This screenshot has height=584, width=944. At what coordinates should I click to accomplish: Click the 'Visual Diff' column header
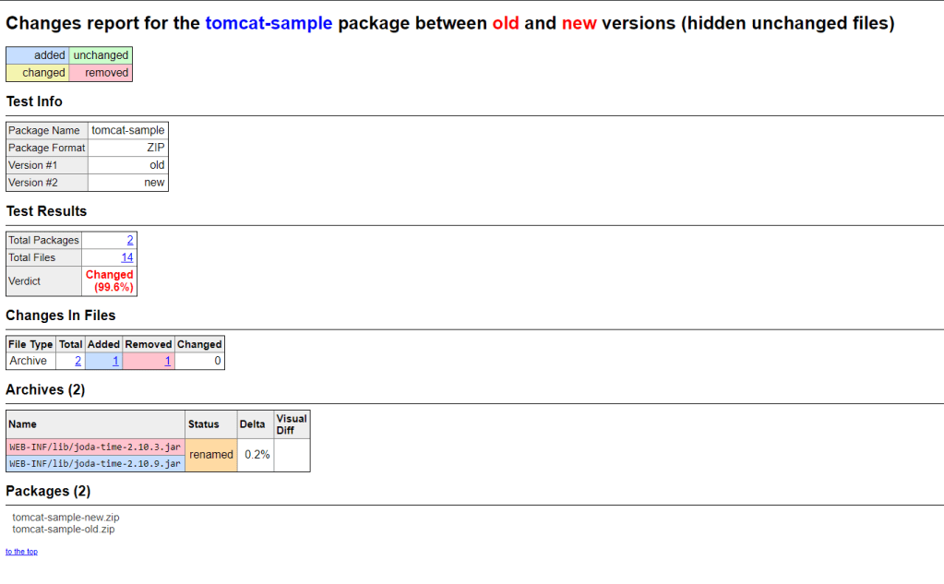(x=292, y=424)
